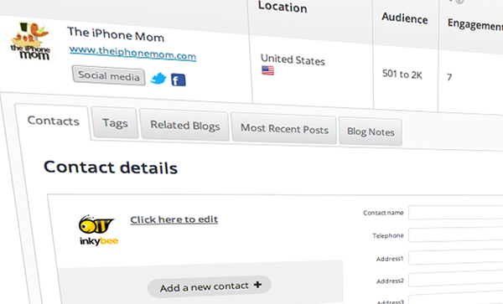Click the United States flag icon

pos(267,70)
